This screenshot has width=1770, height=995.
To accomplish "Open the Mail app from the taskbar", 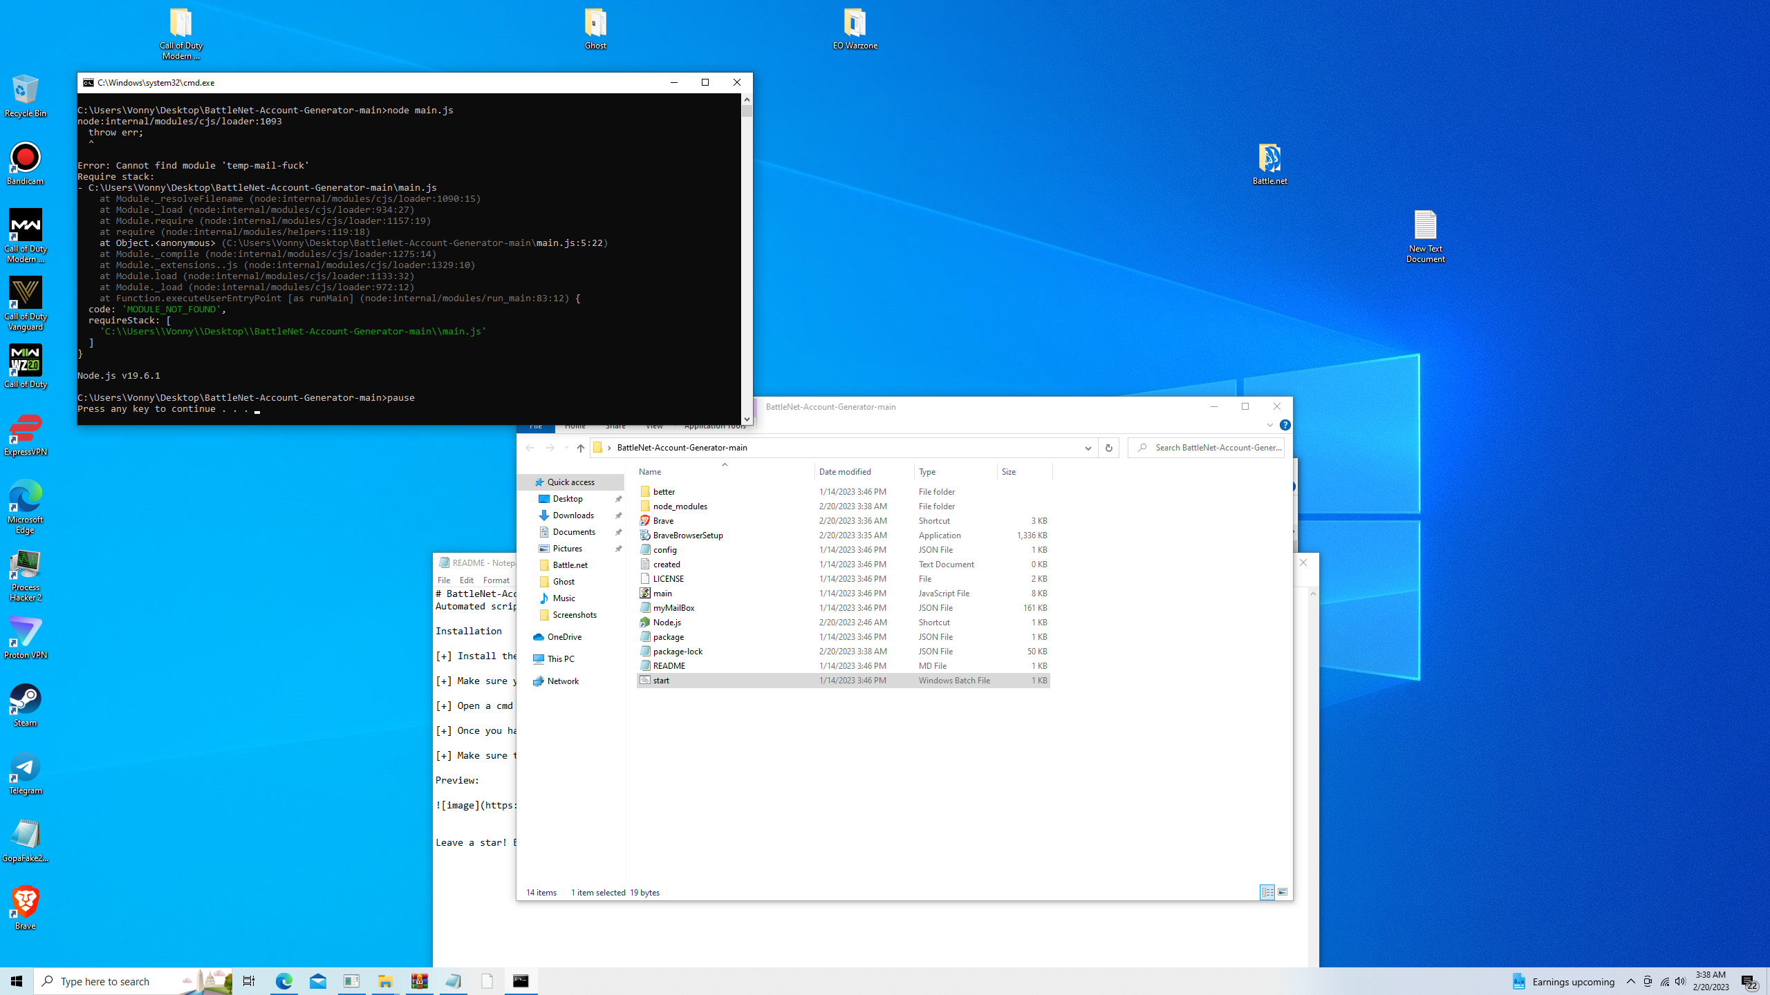I will pos(318,980).
